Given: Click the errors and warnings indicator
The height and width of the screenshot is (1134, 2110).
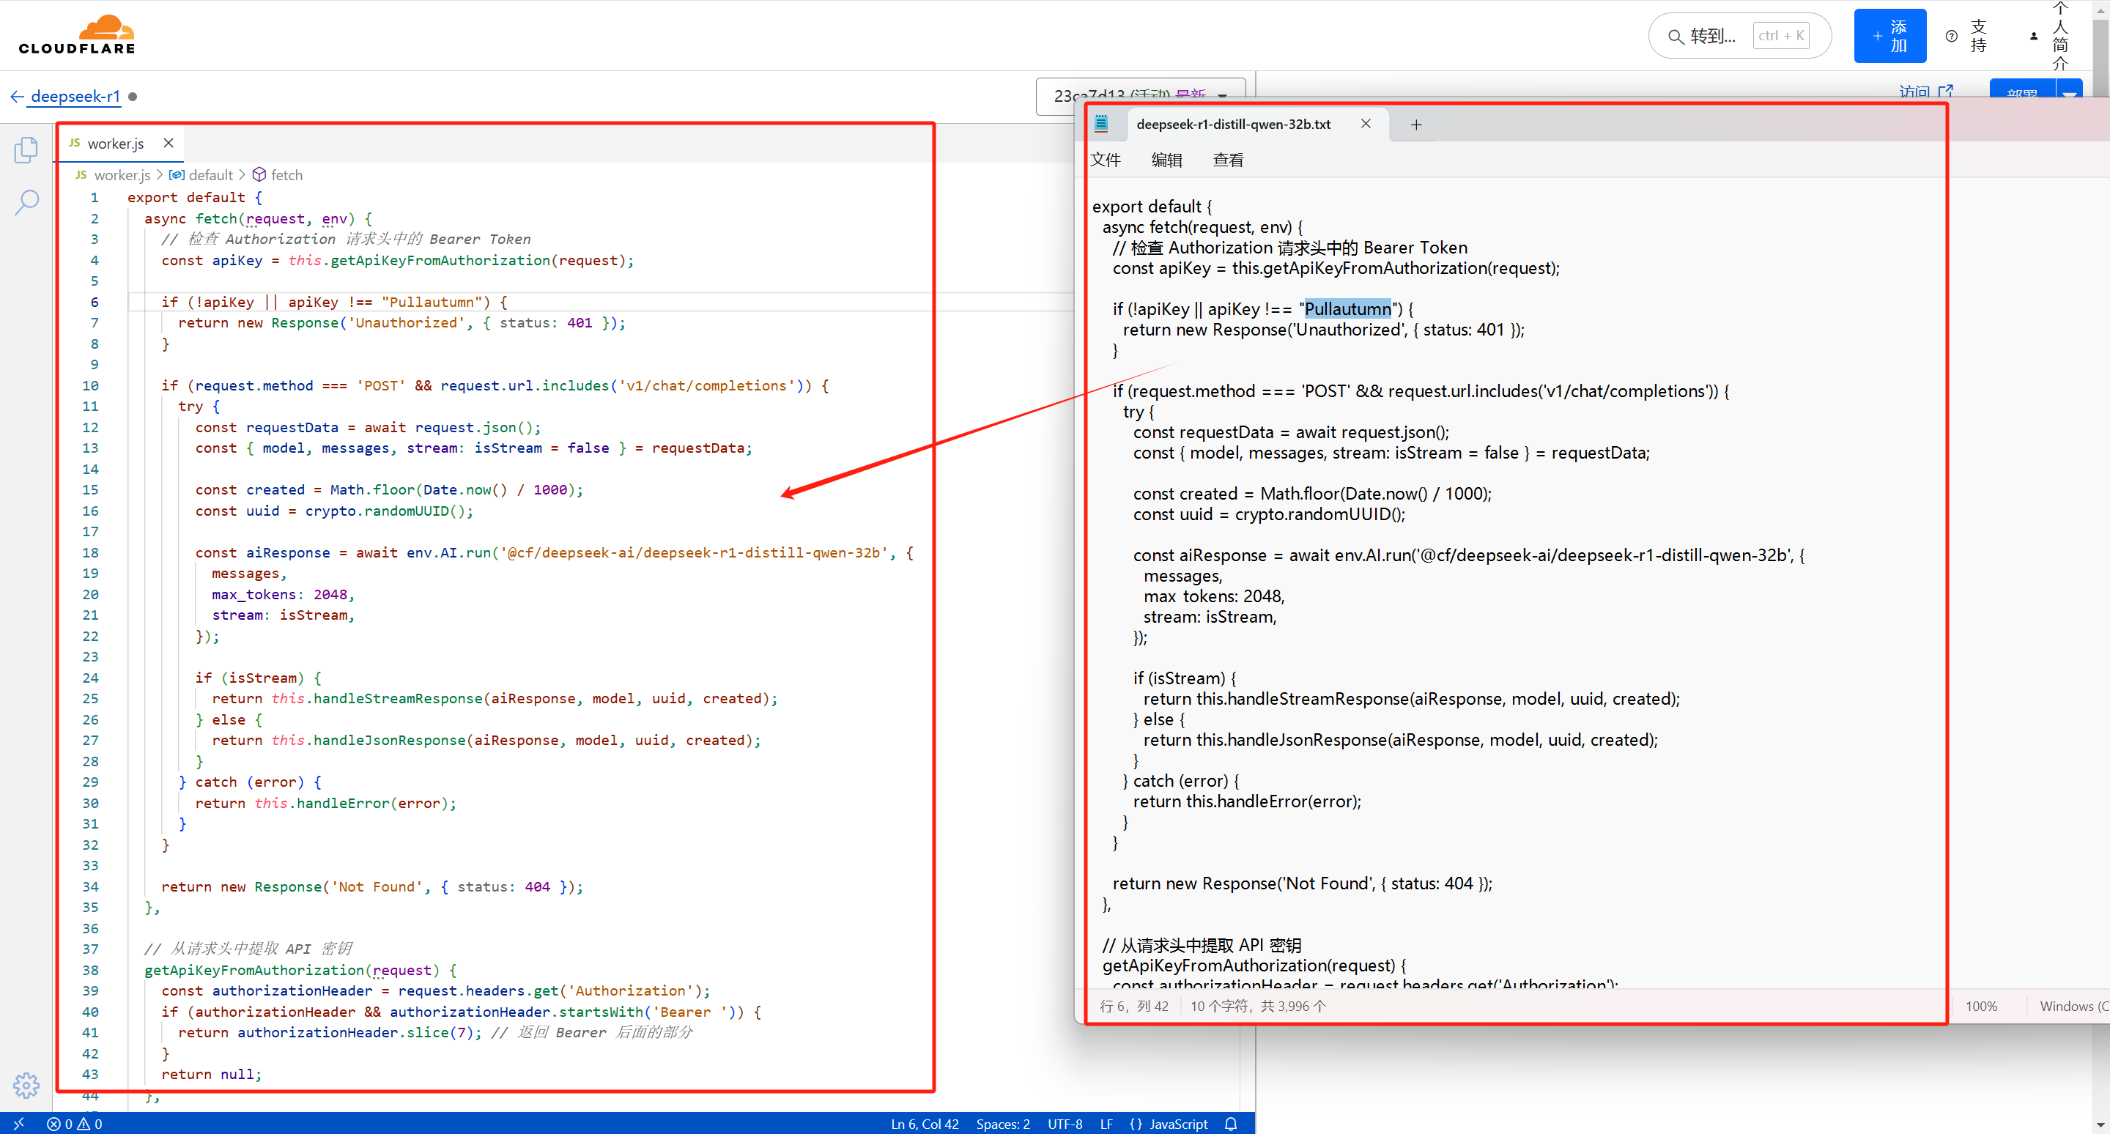Looking at the screenshot, I should pyautogui.click(x=75, y=1124).
